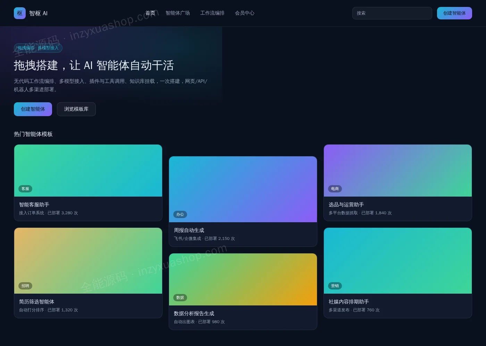486x346 pixels.
Task: Click the 营销 category tag
Action: (x=335, y=286)
